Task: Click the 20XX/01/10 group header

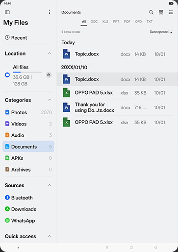Action: pos(74,67)
